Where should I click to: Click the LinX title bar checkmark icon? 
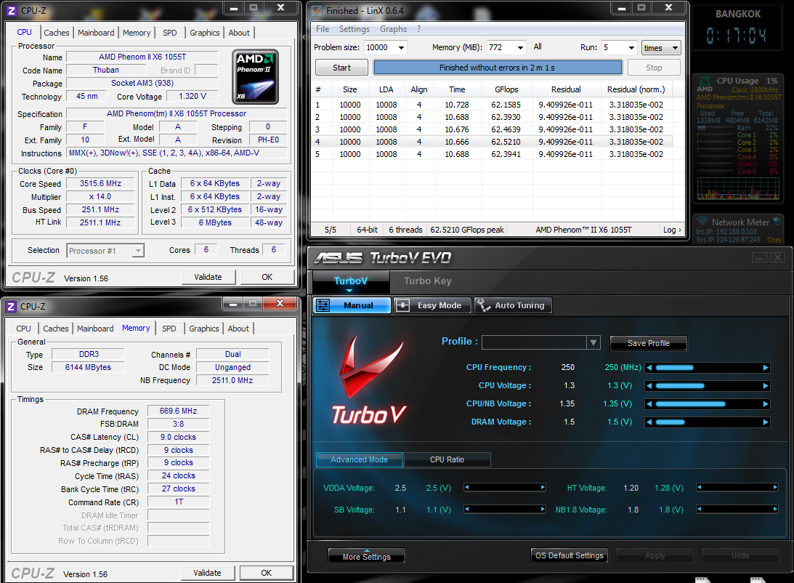(x=317, y=11)
